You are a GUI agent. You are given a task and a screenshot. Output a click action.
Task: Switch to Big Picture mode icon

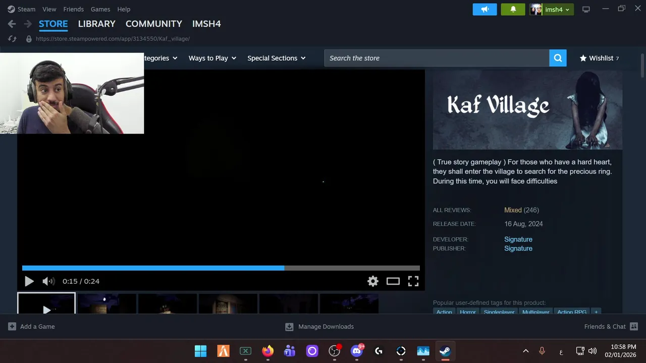pyautogui.click(x=586, y=9)
